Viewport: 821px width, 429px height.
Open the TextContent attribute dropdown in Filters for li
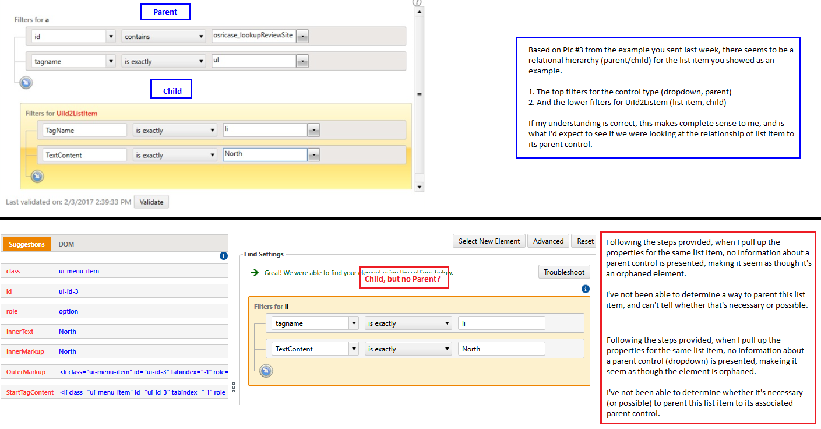click(x=353, y=349)
